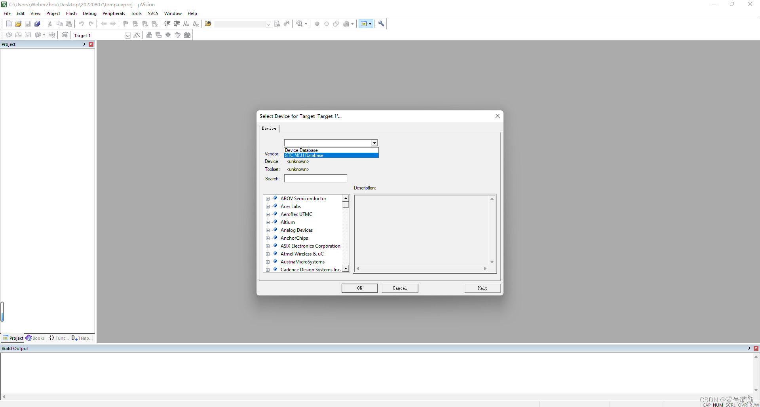Click the Window layout toolbar icon
760x407 pixels.
(364, 24)
